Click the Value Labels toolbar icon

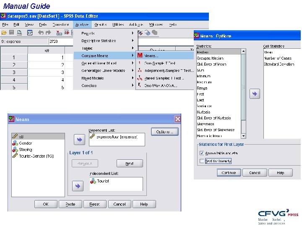140,33
